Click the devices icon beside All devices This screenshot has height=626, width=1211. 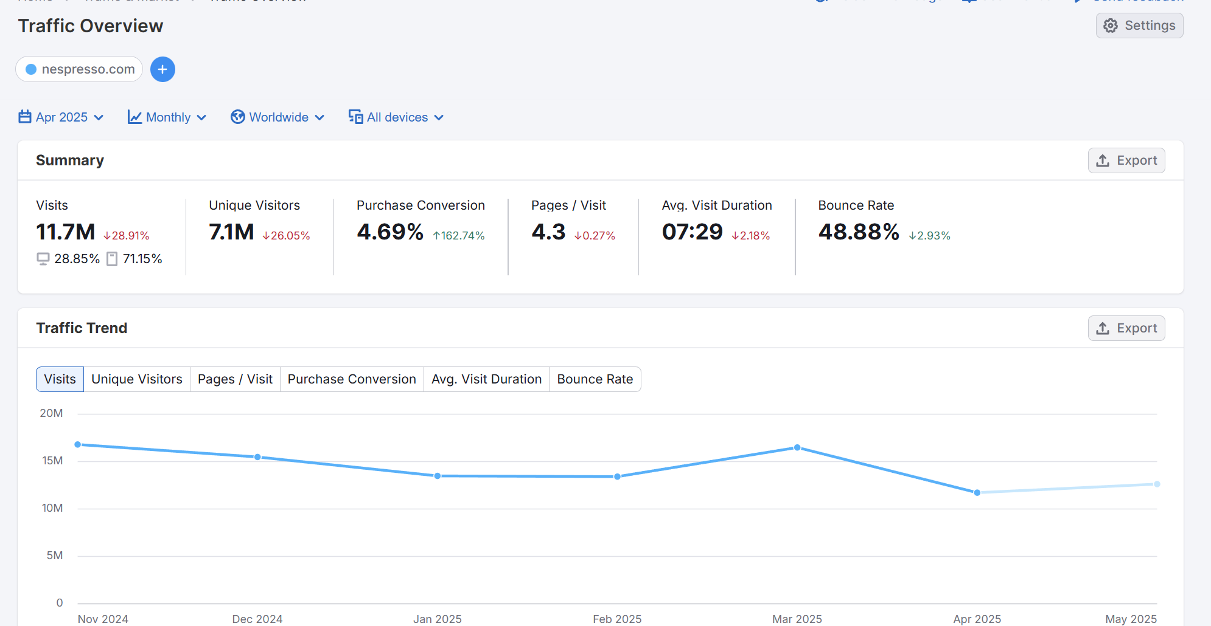(x=355, y=117)
